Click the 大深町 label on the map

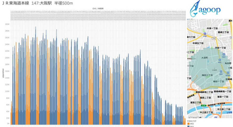[205, 58]
